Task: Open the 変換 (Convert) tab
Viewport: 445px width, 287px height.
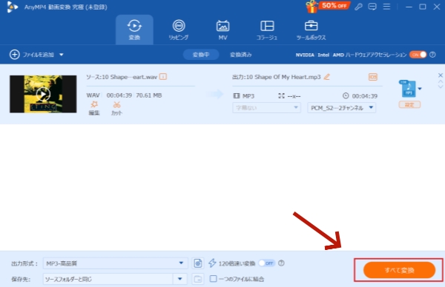Action: (x=134, y=30)
